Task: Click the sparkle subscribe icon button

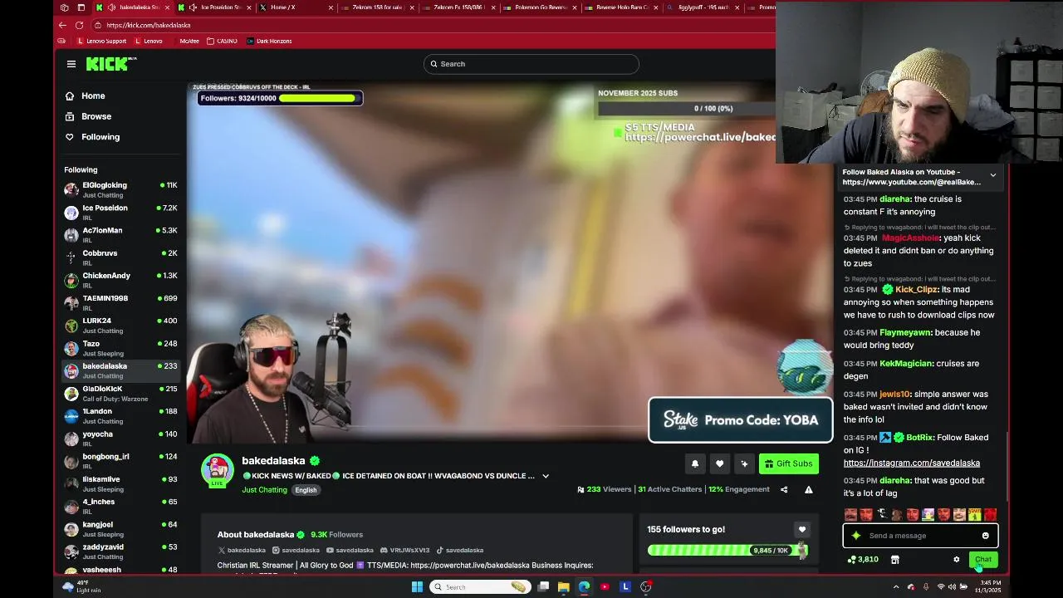Action: coord(744,463)
